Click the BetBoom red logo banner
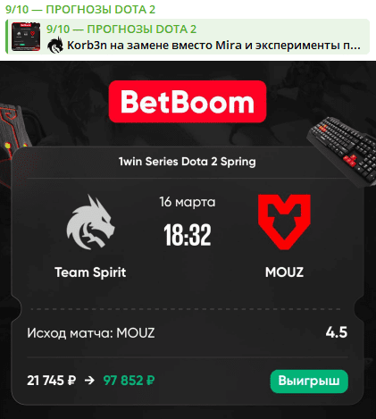This screenshot has height=419, width=376. pyautogui.click(x=188, y=102)
